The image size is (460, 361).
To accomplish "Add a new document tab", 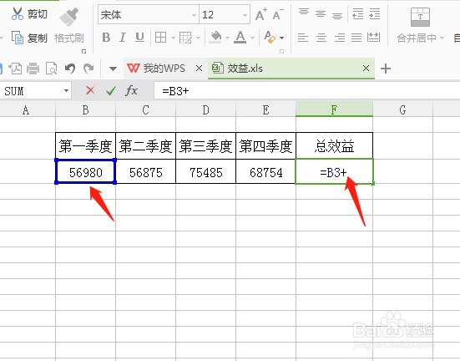I will click(386, 69).
